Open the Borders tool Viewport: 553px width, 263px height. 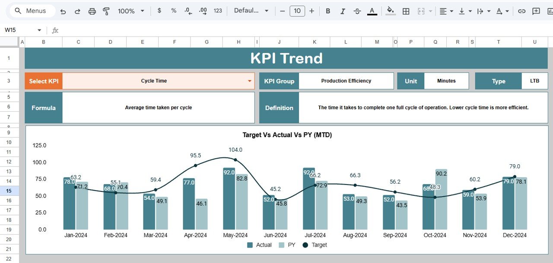tap(406, 11)
